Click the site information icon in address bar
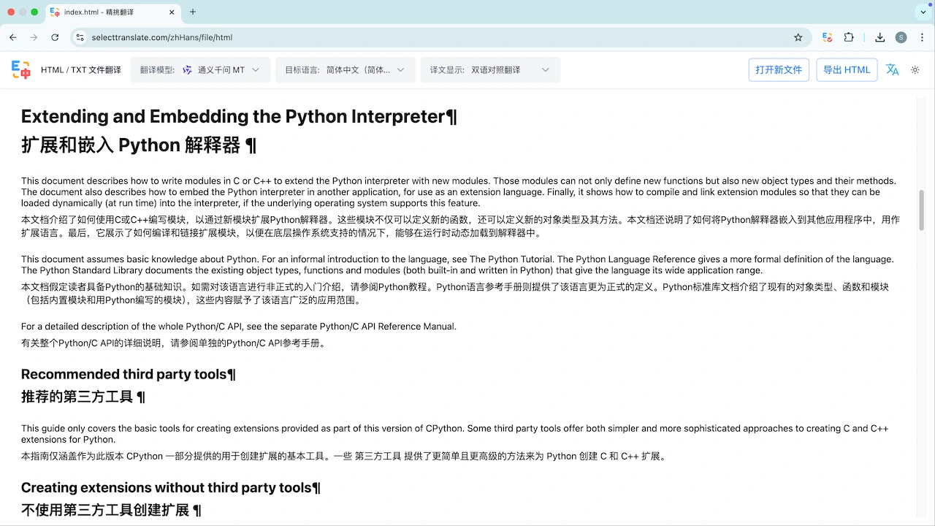Viewport: 935px width, 526px height. click(80, 37)
